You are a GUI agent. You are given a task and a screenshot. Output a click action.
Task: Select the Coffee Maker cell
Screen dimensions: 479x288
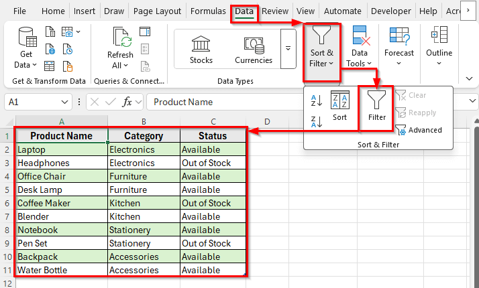point(62,203)
